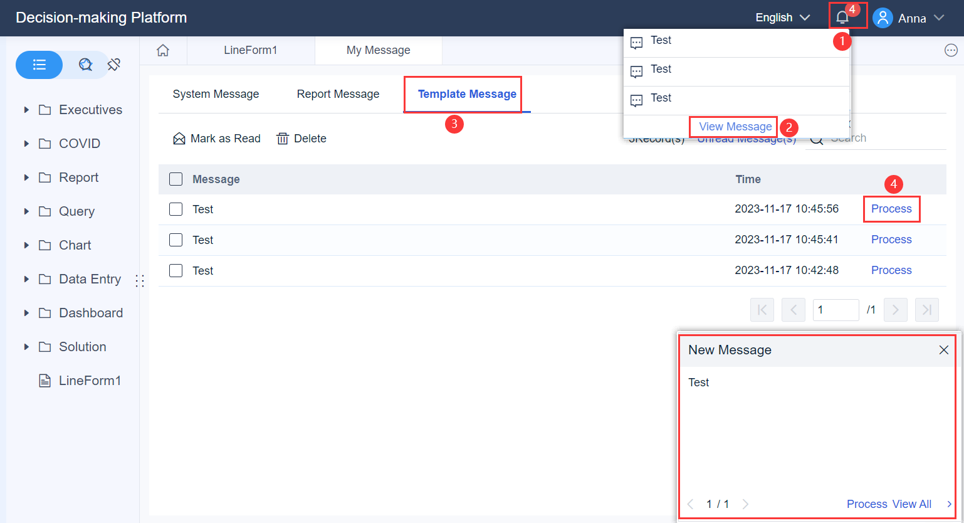Click previous arrow in New Message popup
The height and width of the screenshot is (523, 964).
pos(690,504)
